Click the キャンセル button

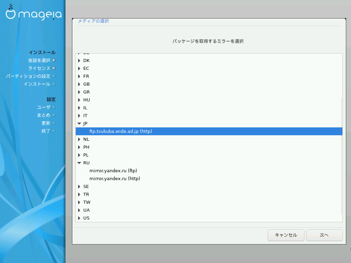pos(286,235)
